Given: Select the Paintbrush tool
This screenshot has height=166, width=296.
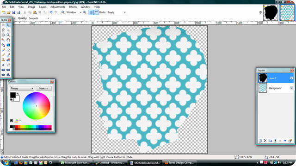Looking at the screenshot, I should click(x=3, y=50).
